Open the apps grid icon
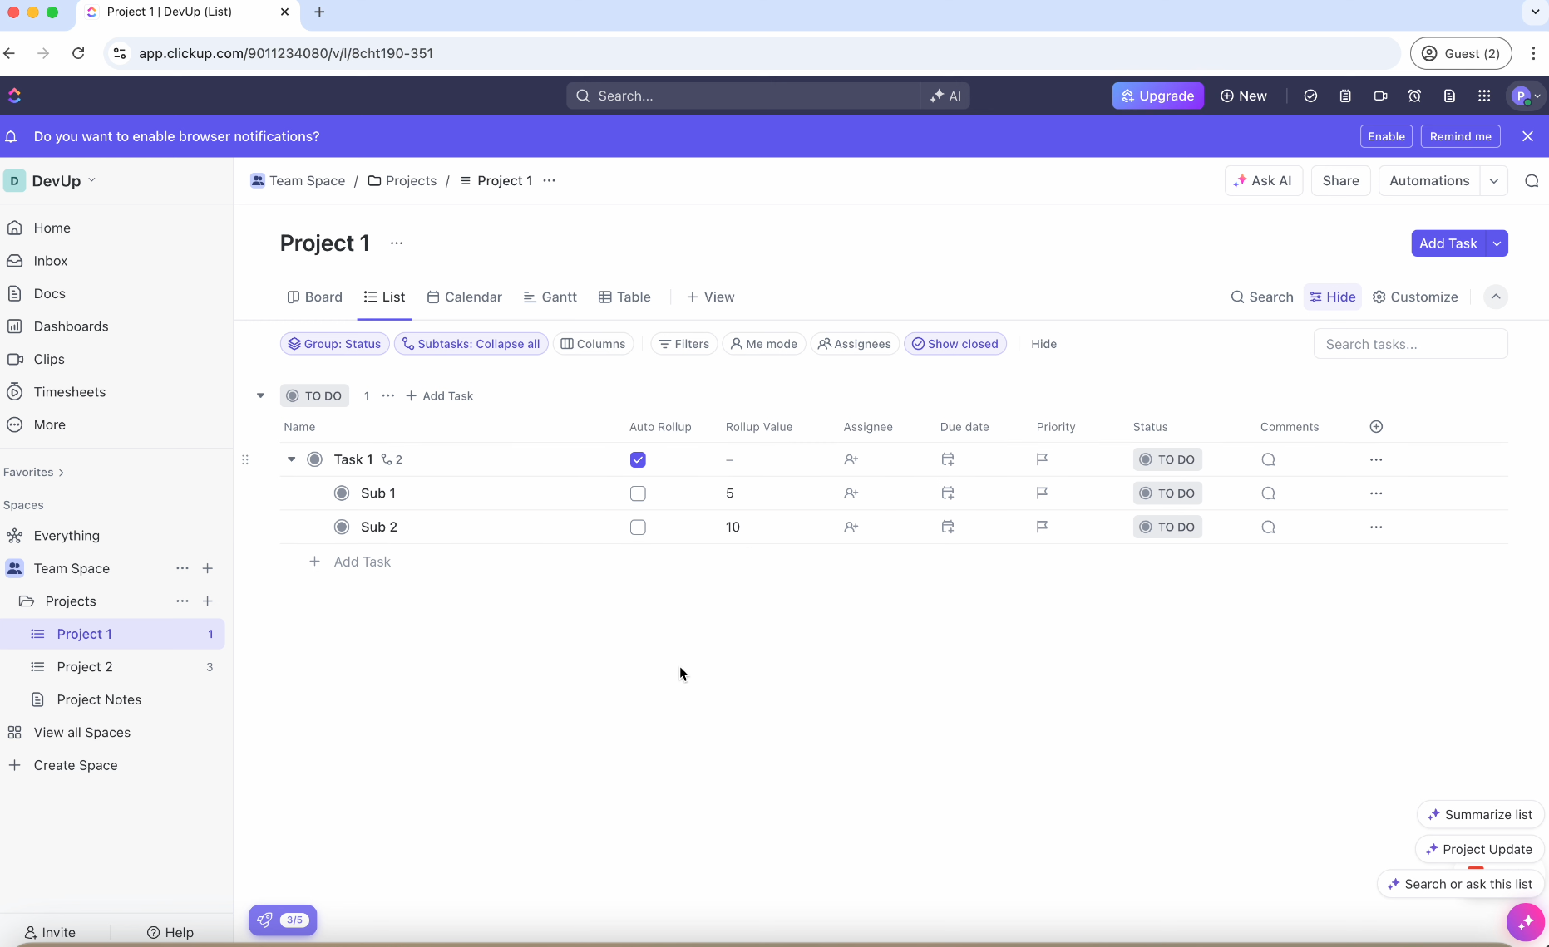 1485,96
